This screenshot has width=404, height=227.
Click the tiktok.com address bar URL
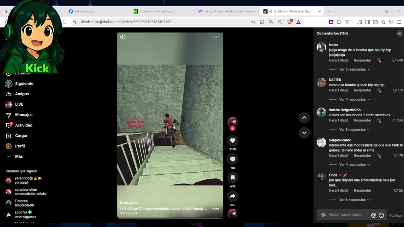(x=126, y=22)
